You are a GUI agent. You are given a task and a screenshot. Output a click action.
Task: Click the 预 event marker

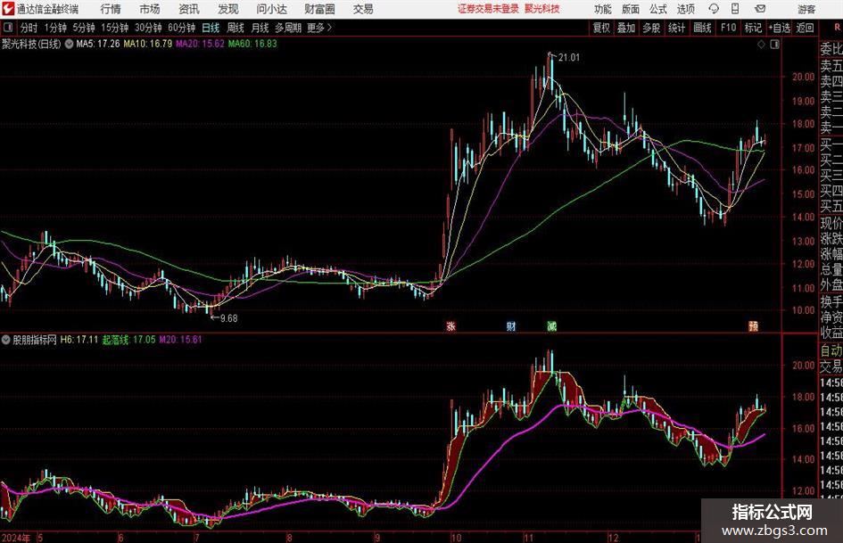tap(753, 325)
